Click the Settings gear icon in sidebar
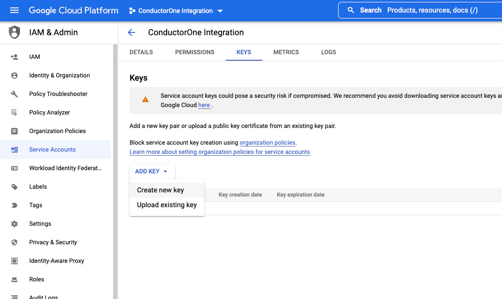 14,224
